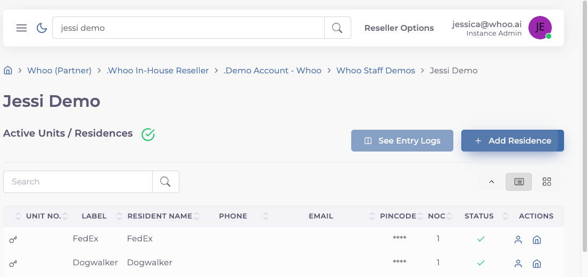Click jessica@whoo.ai account name
The width and height of the screenshot is (588, 277).
point(487,24)
